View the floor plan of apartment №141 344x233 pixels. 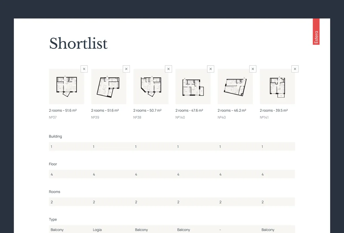coord(277,86)
